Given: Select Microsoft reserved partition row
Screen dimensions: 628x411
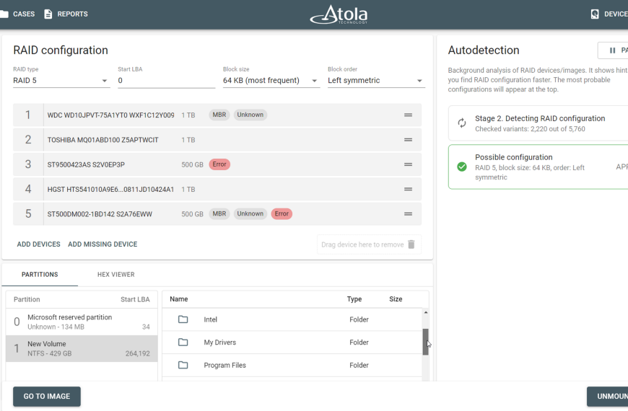Looking at the screenshot, I should pos(82,322).
